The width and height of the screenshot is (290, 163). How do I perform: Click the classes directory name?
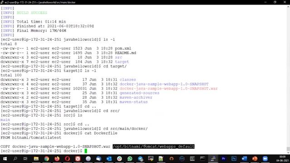coord(128,80)
